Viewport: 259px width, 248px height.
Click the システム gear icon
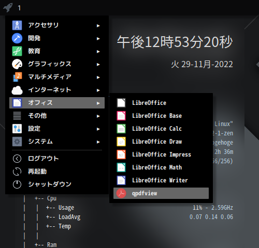click(17, 142)
